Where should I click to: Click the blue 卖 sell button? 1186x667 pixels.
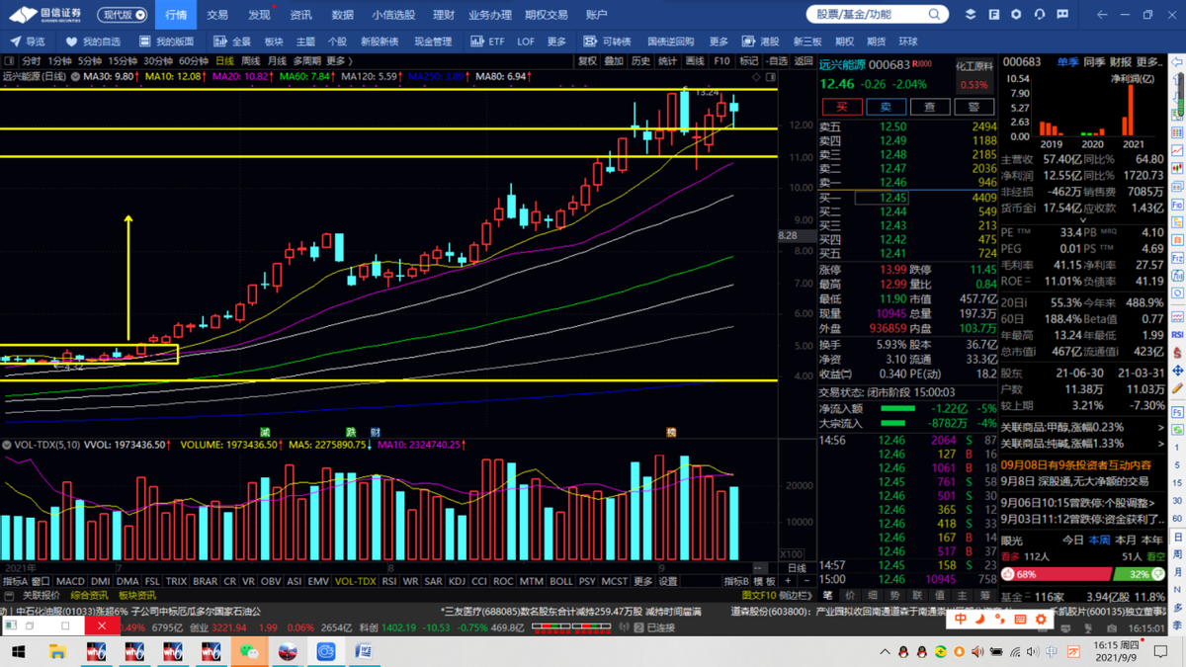[x=887, y=107]
